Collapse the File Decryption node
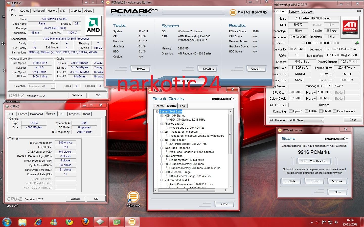 [162, 156]
